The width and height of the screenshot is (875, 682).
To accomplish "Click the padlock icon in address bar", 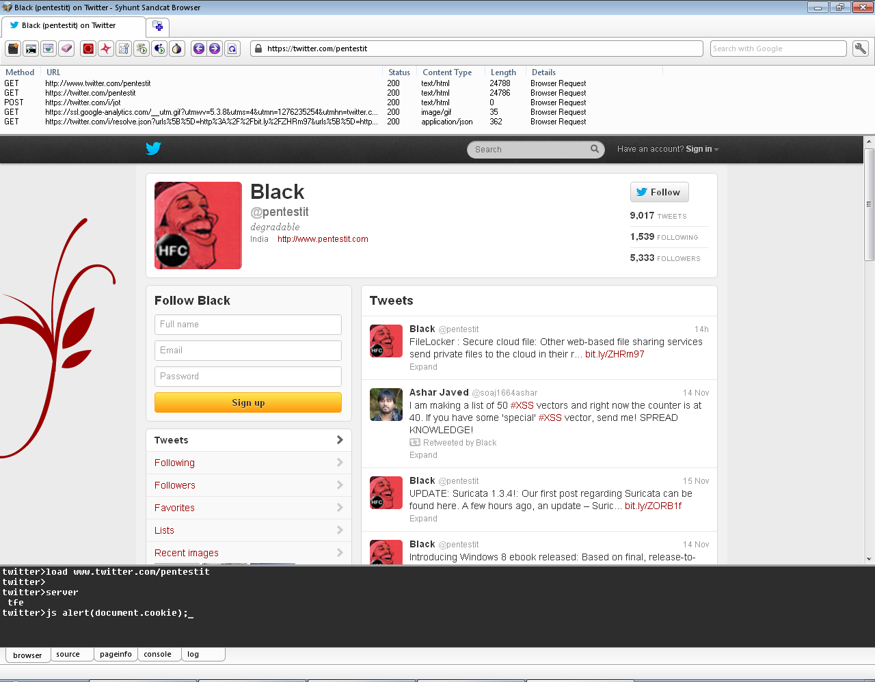I will 258,49.
